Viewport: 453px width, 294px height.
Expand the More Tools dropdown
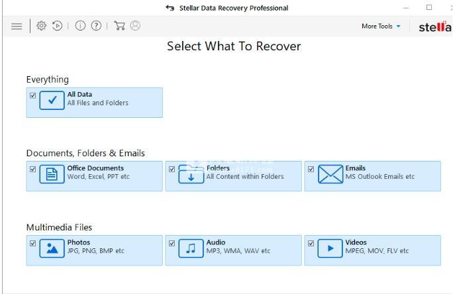tap(381, 26)
